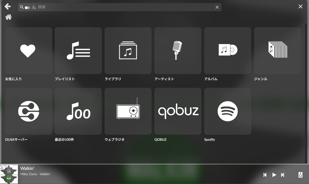
Task: Open the ウェブラジオ web radio tile
Action: [x=128, y=111]
